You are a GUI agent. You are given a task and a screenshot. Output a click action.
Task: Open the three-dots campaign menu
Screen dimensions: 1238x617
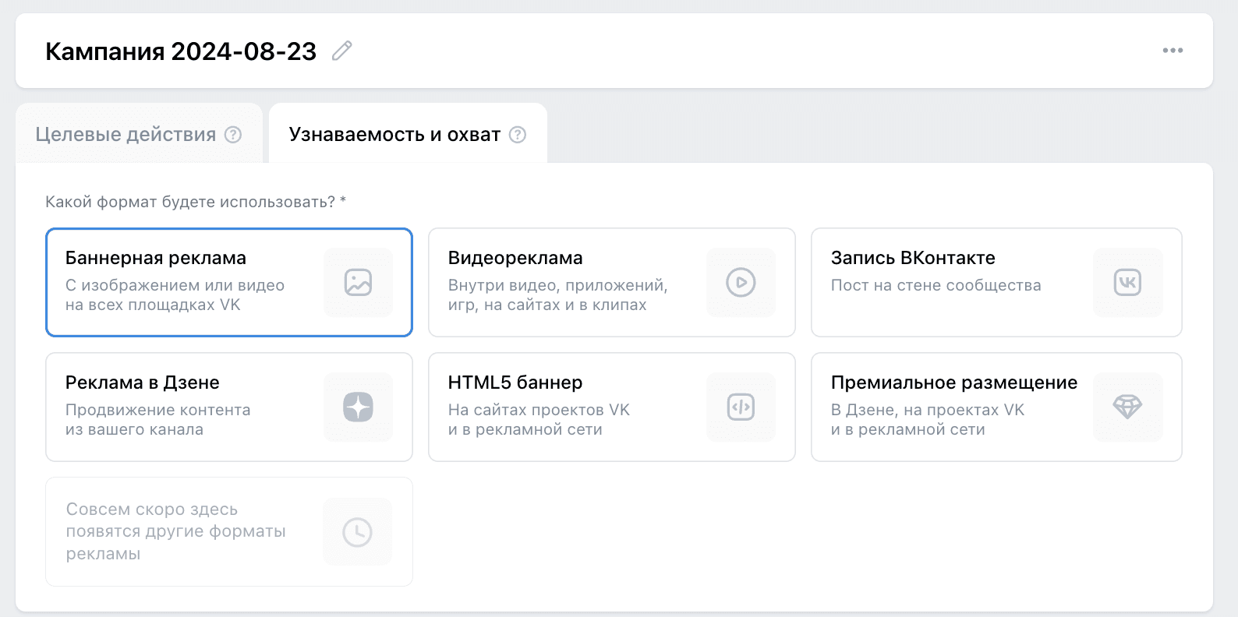[x=1173, y=51]
